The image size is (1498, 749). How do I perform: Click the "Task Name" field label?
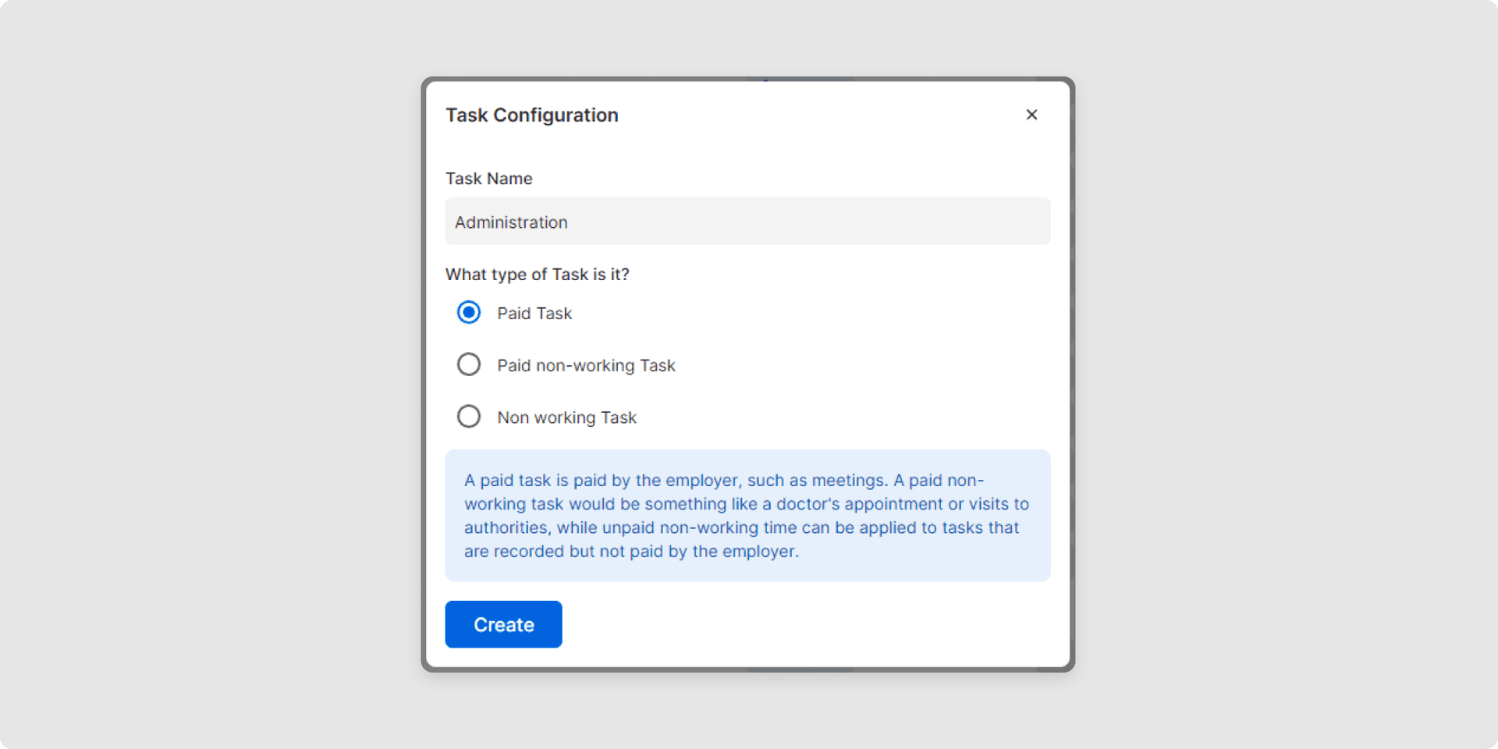(x=488, y=179)
